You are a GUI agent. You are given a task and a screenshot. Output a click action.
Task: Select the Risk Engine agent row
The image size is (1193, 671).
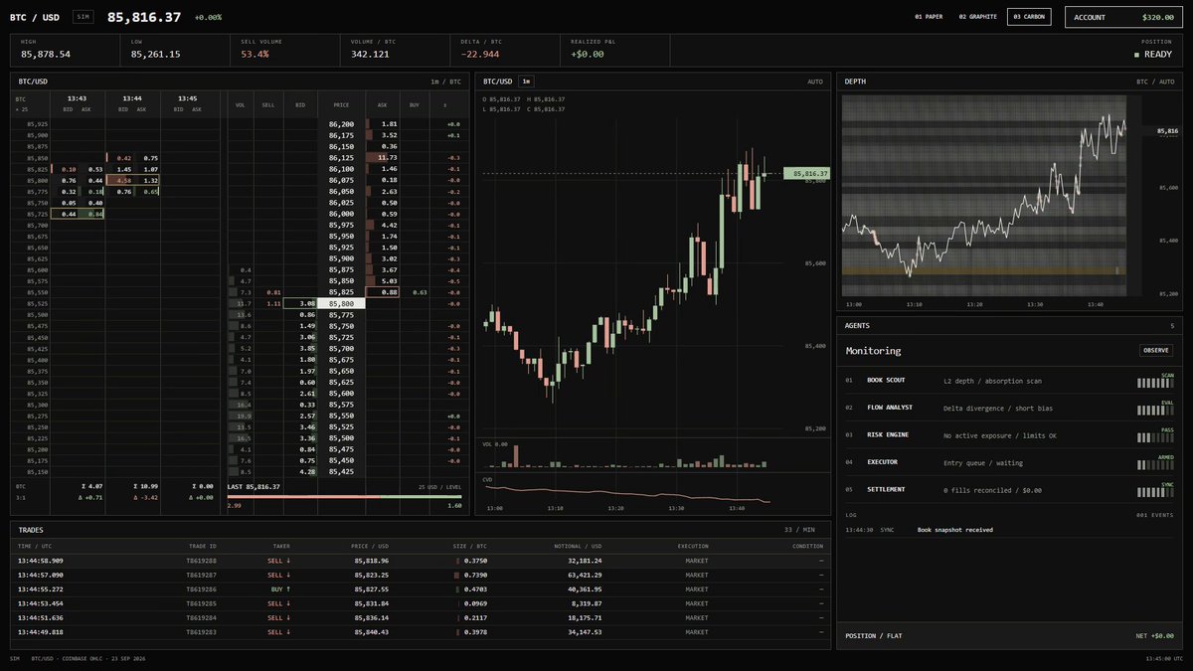(1009, 435)
